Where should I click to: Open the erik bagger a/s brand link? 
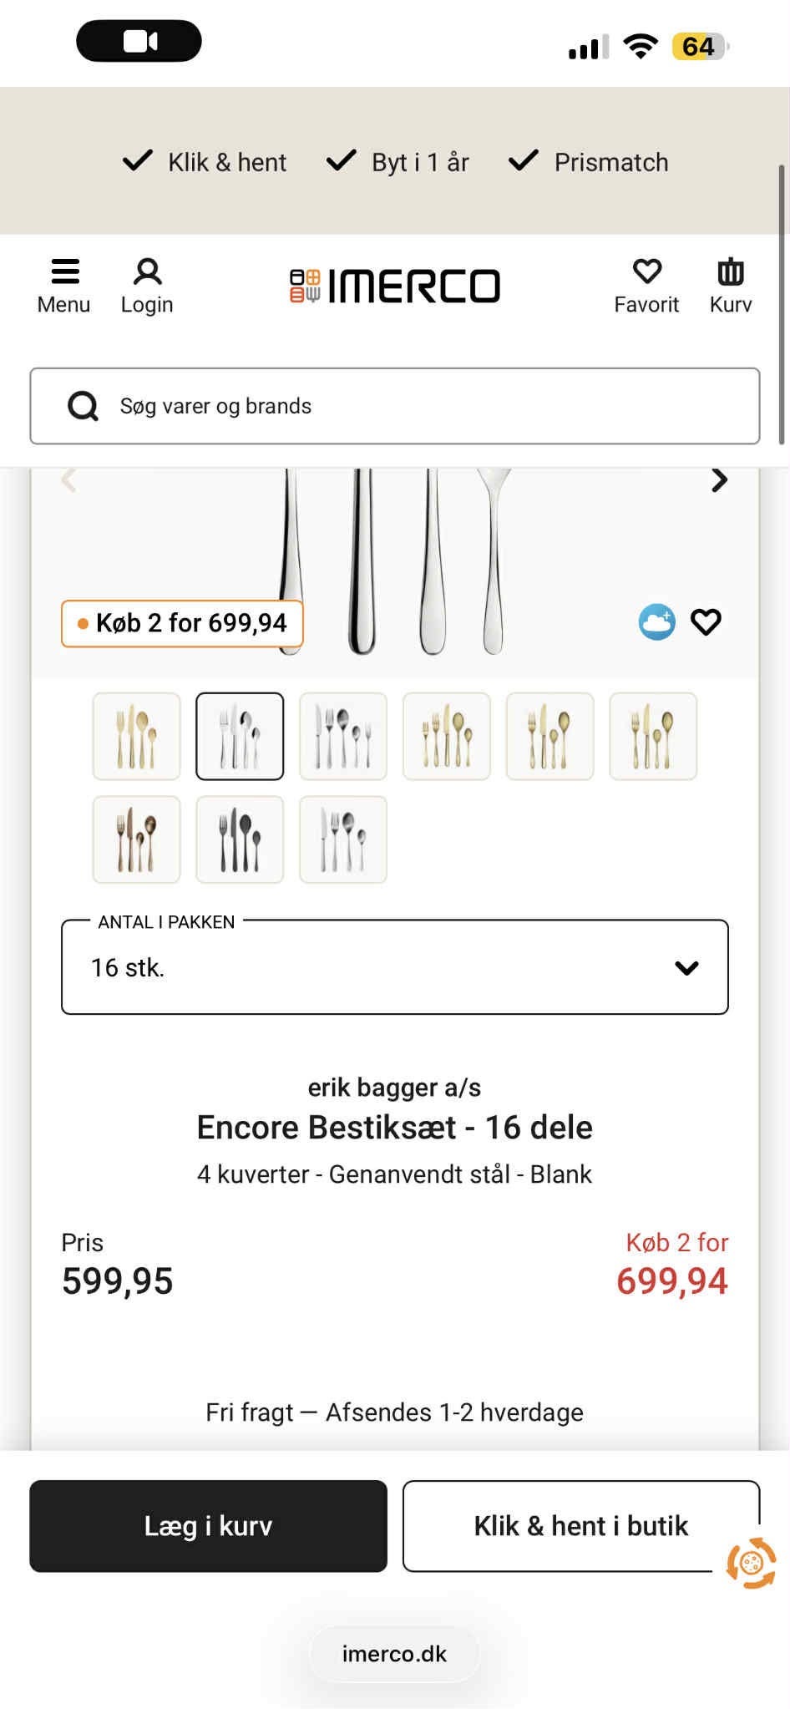[x=394, y=1088]
